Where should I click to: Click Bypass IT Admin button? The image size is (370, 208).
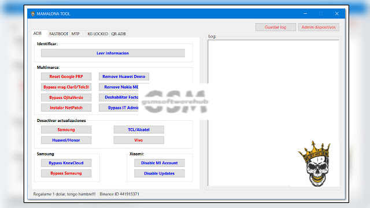119,108
